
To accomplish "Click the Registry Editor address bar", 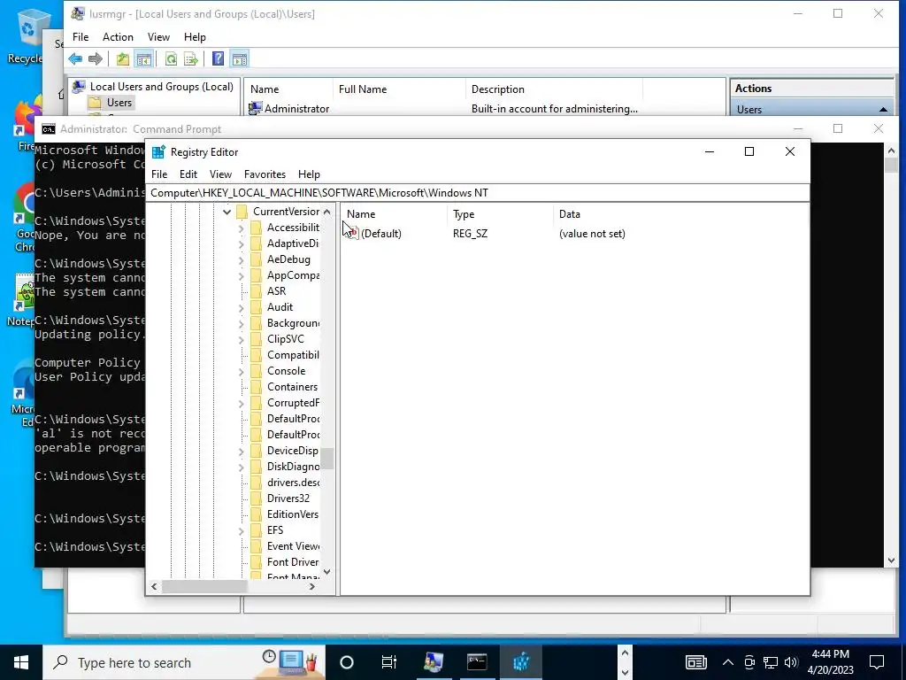I will click(x=478, y=192).
